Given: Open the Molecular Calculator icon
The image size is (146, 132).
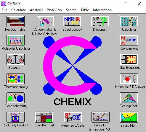Looking at the screenshot, I should click(15, 40).
